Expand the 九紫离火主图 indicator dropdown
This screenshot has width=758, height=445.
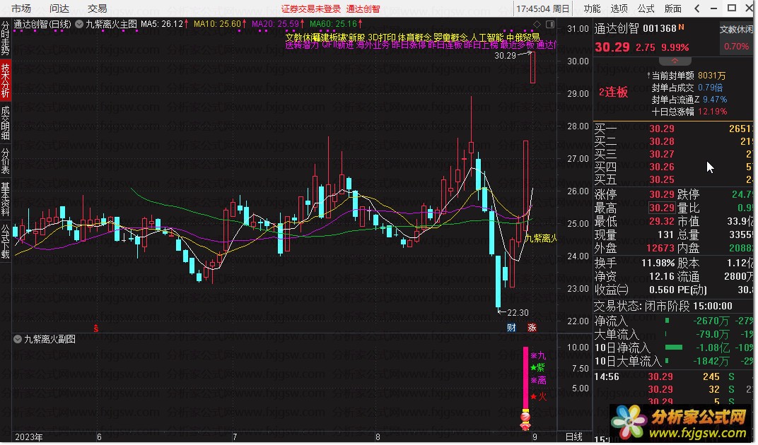79,24
